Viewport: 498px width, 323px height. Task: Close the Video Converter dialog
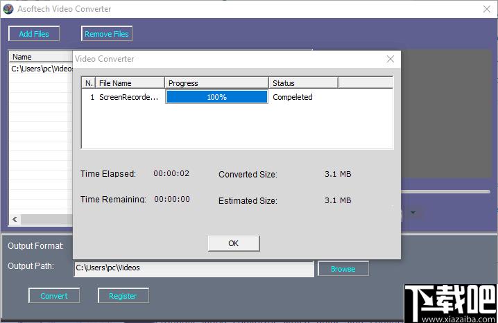tap(390, 59)
